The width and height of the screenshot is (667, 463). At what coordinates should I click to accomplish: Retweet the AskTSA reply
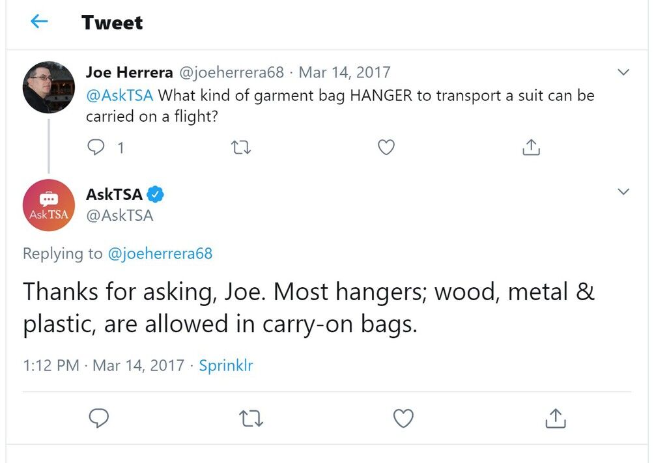click(251, 418)
